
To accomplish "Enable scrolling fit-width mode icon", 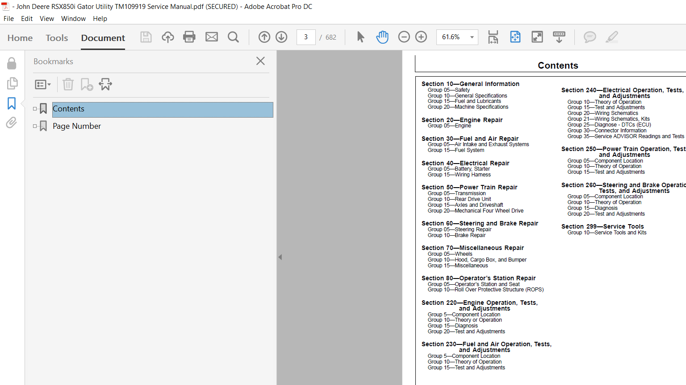I will pyautogui.click(x=493, y=37).
